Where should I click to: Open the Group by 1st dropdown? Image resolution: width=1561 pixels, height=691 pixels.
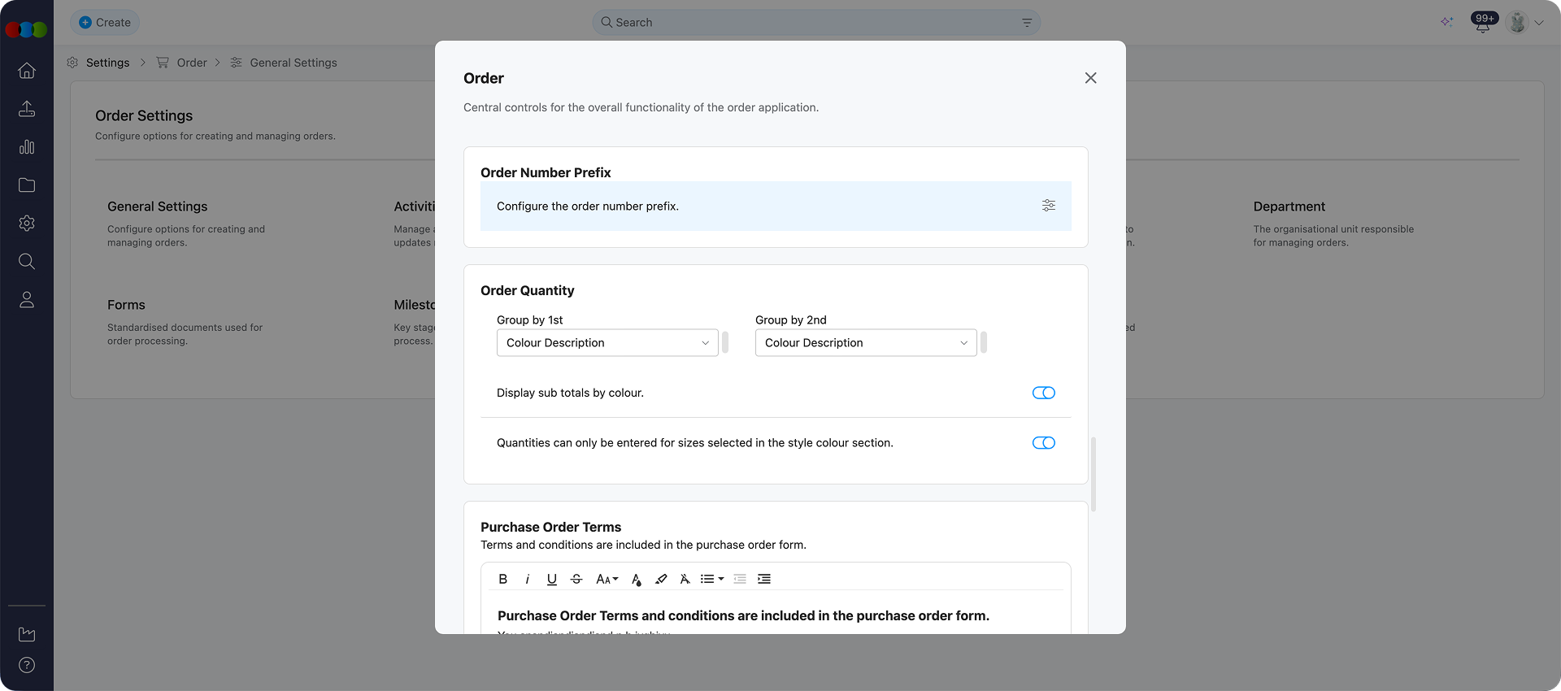(x=607, y=343)
